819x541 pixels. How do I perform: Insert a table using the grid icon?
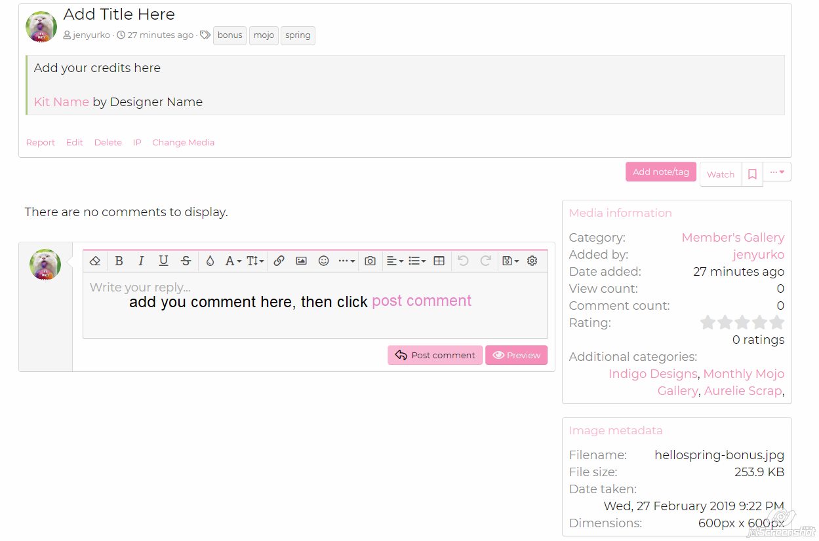pos(439,261)
